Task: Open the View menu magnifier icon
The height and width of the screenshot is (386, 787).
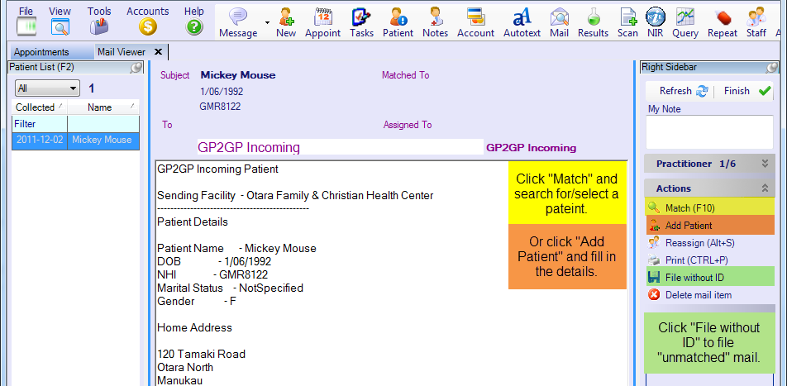Action: pyautogui.click(x=60, y=26)
